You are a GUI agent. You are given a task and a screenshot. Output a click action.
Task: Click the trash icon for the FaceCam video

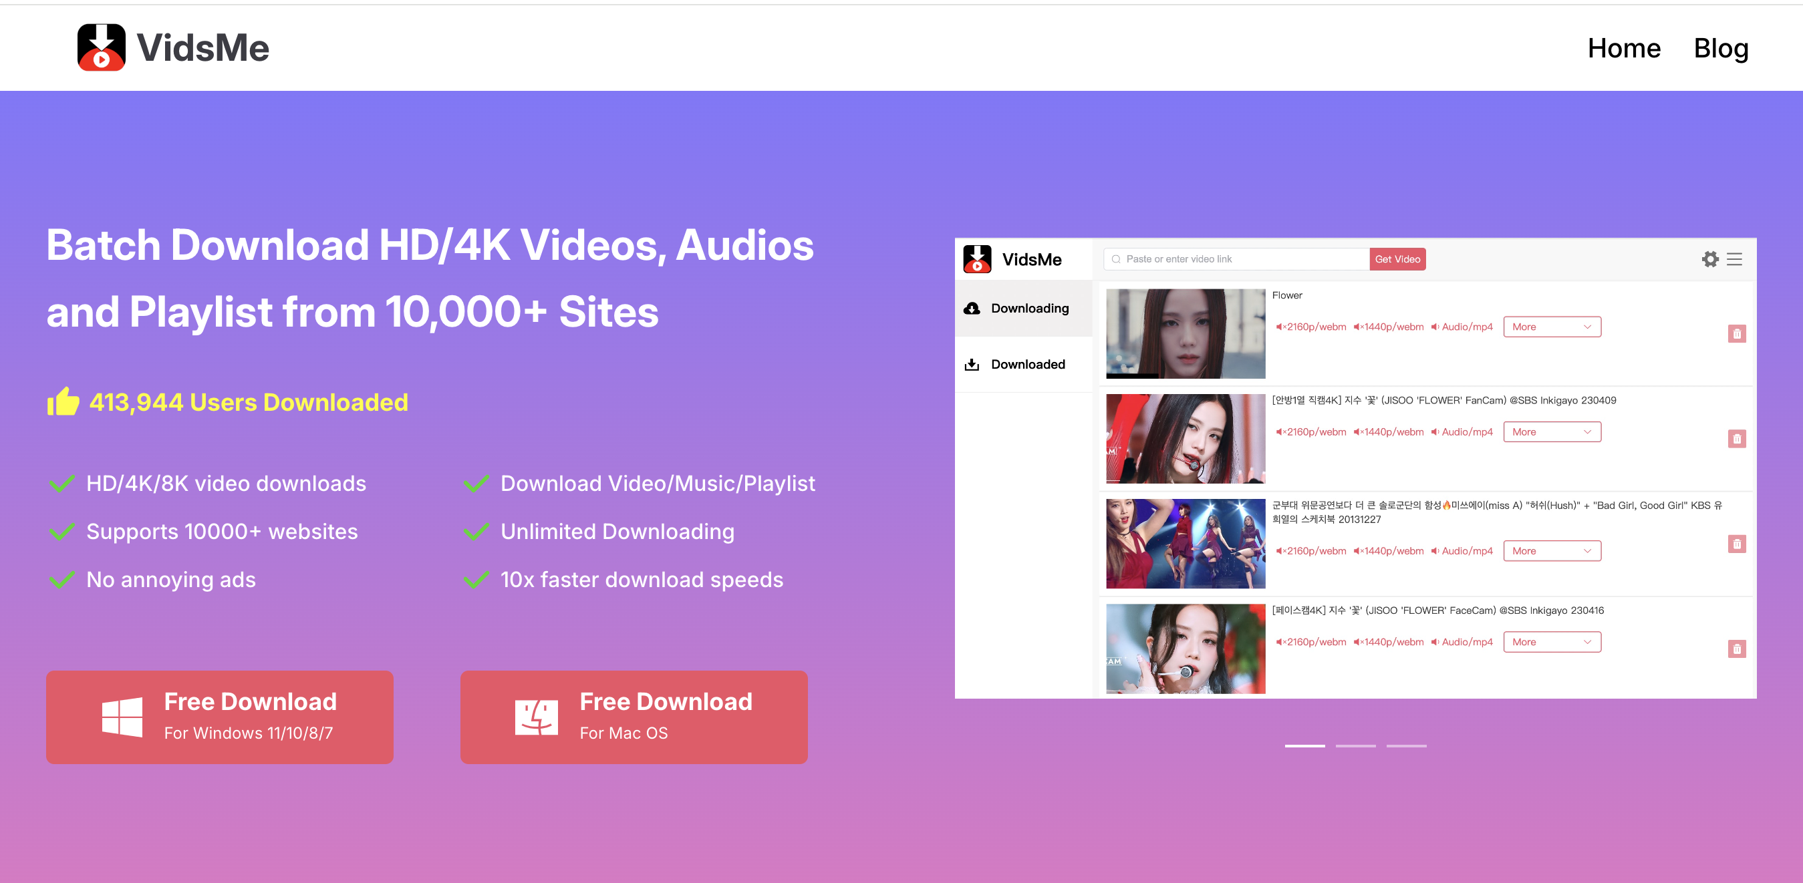[x=1737, y=649]
